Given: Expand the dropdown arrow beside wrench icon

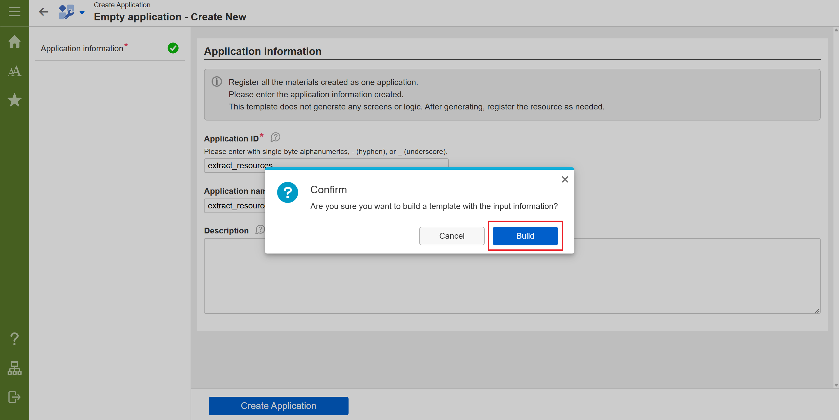Looking at the screenshot, I should point(82,13).
